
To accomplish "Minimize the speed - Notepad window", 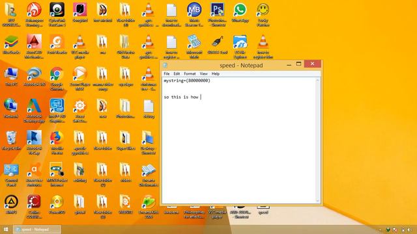I will [289, 64].
